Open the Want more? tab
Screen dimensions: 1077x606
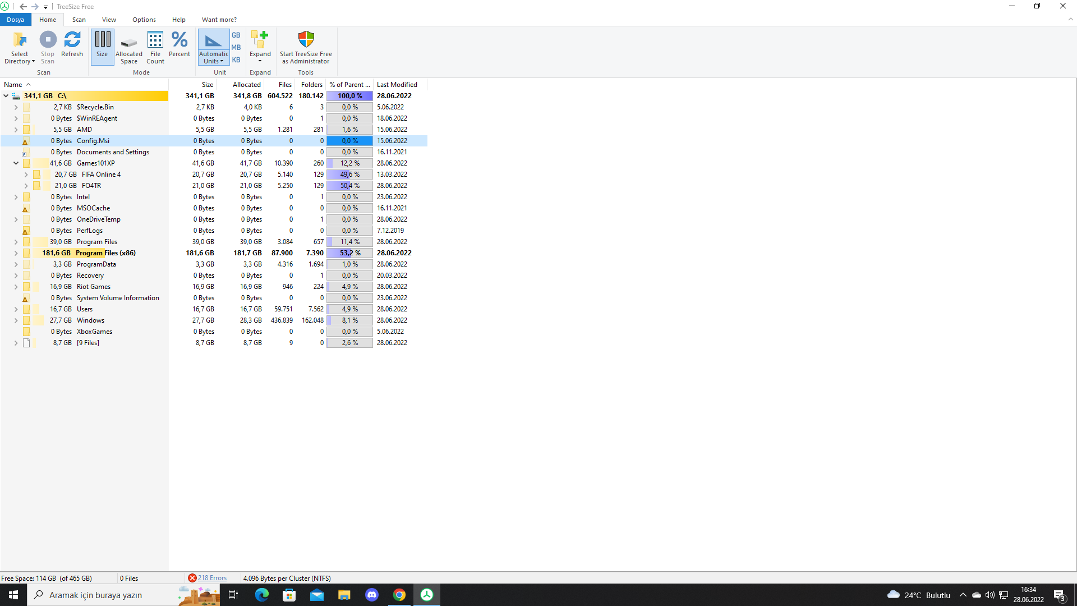tap(219, 20)
